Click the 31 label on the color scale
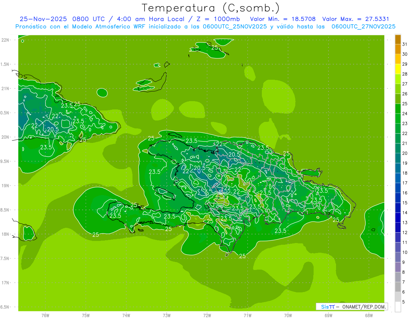This screenshot has width=414, height=320. pyautogui.click(x=405, y=44)
